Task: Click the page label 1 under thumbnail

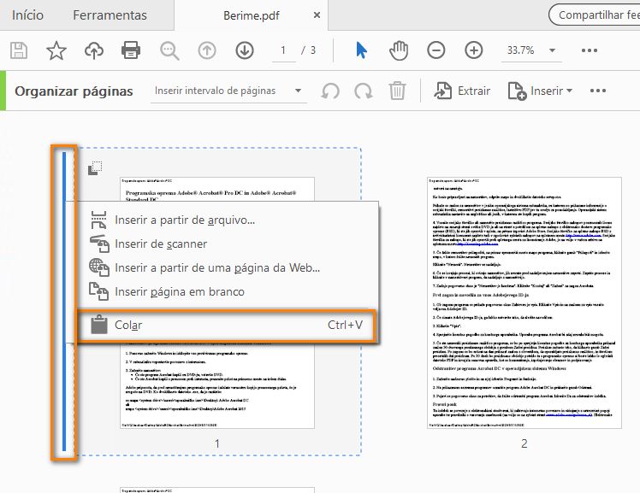Action: pos(217,443)
